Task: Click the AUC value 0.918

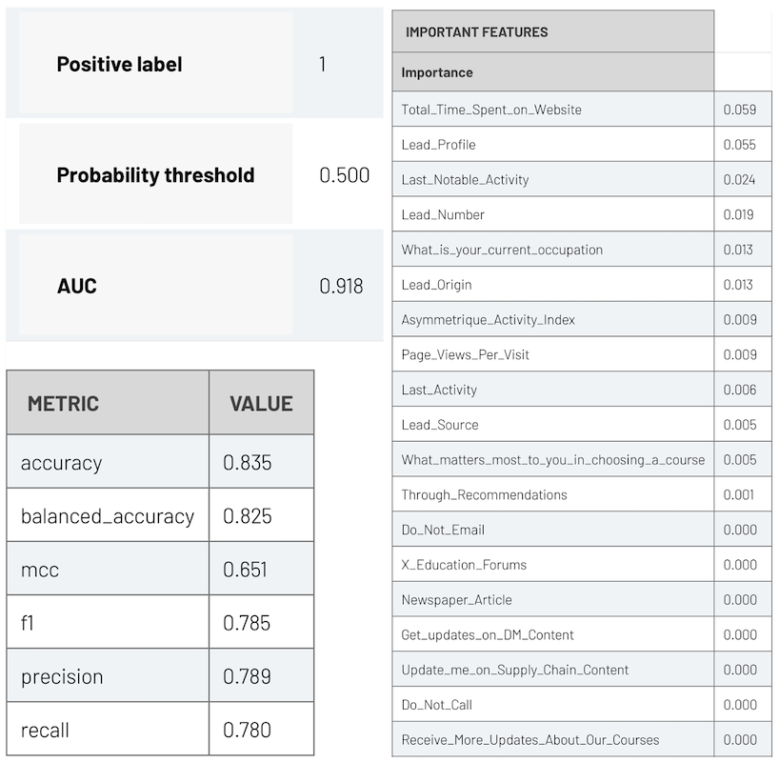Action: 341,286
